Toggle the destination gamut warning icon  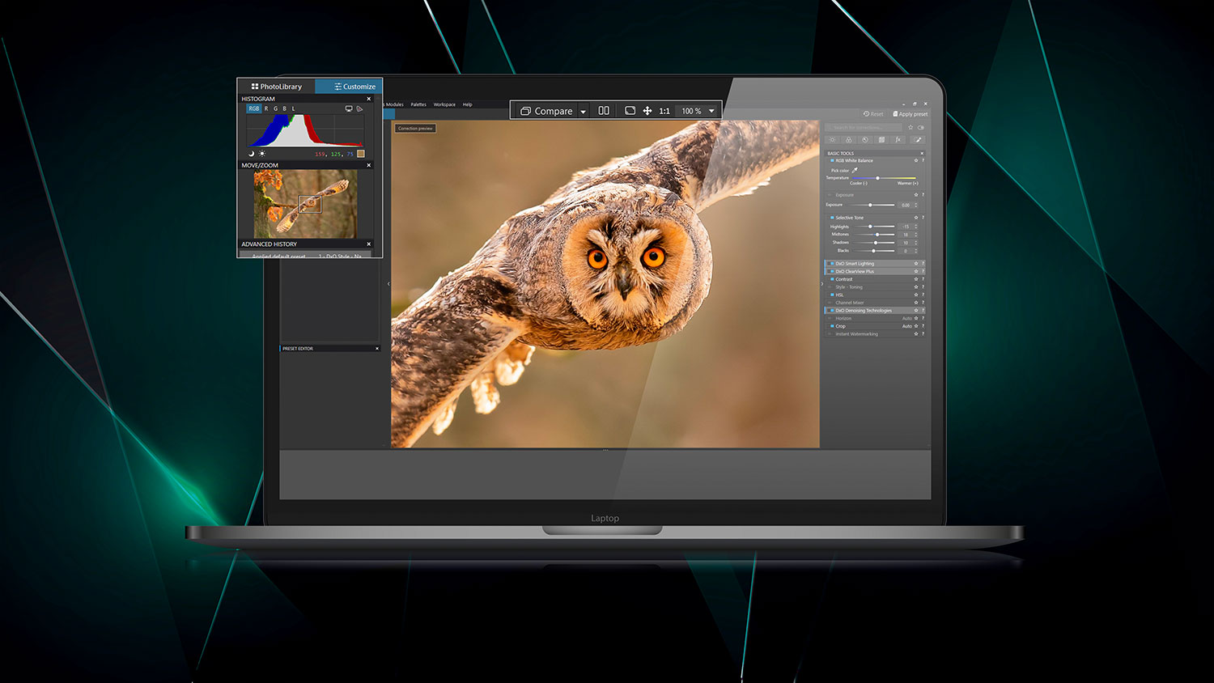tap(359, 108)
